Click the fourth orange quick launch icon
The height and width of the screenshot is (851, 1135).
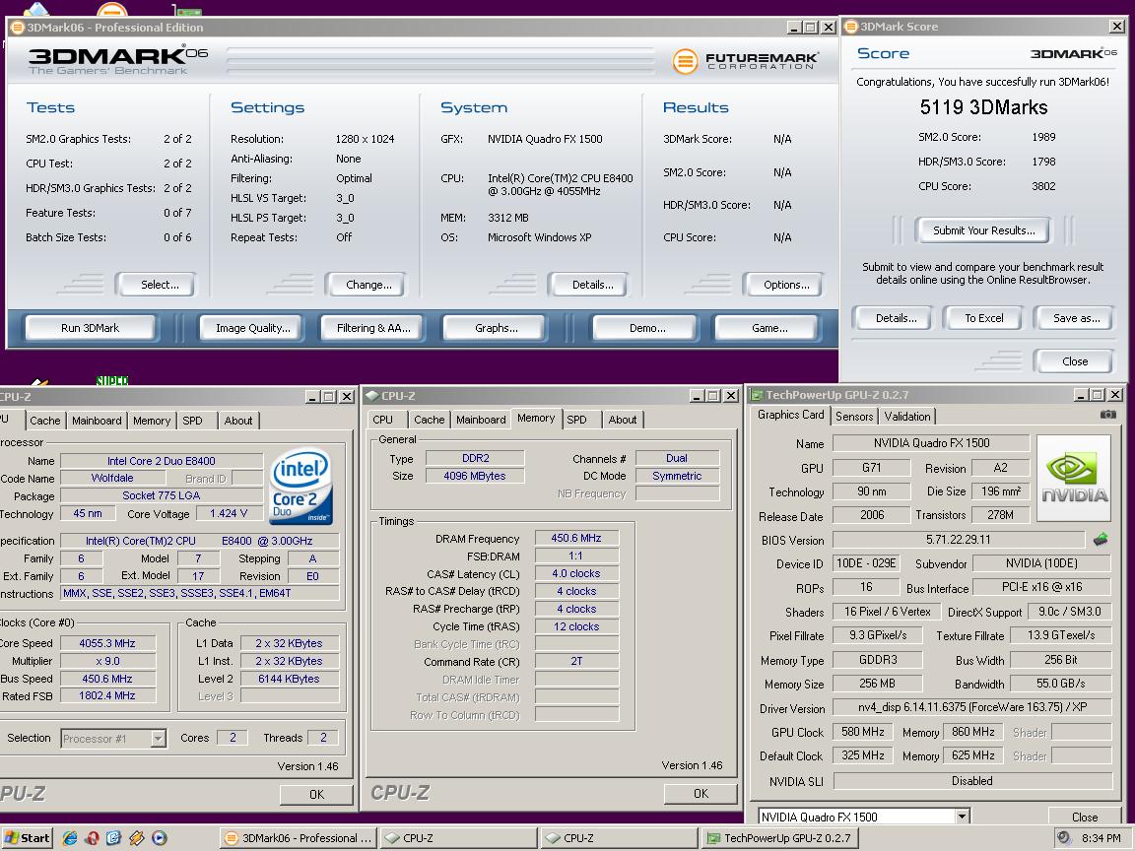(x=136, y=838)
